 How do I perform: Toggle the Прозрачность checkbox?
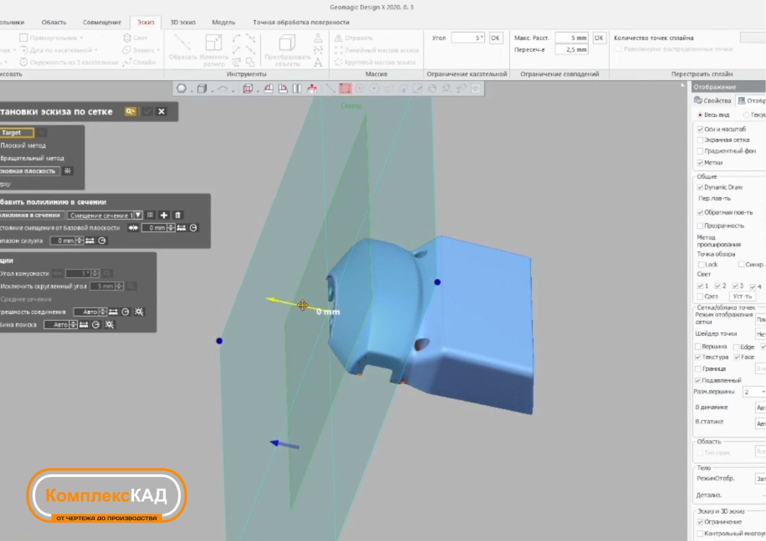700,225
